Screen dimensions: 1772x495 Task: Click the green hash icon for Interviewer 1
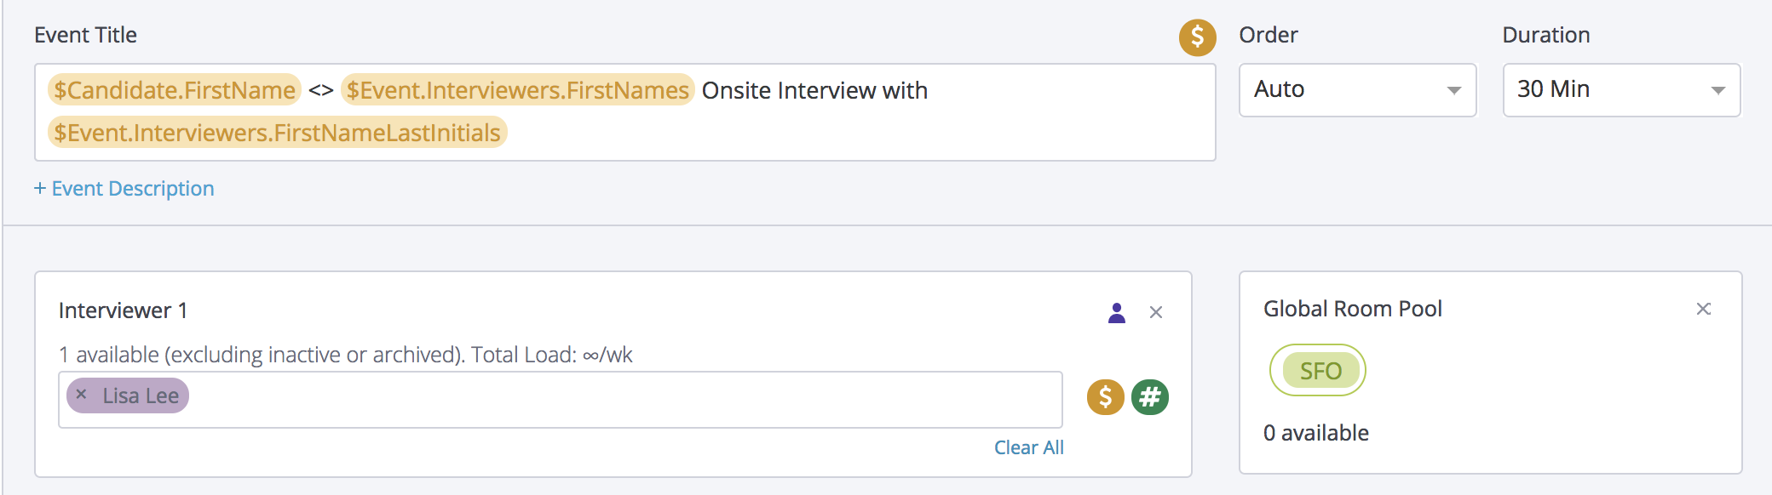click(x=1149, y=397)
